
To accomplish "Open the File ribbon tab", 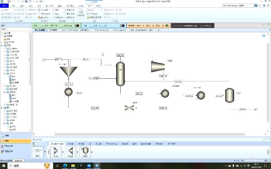I will coord(4,6).
